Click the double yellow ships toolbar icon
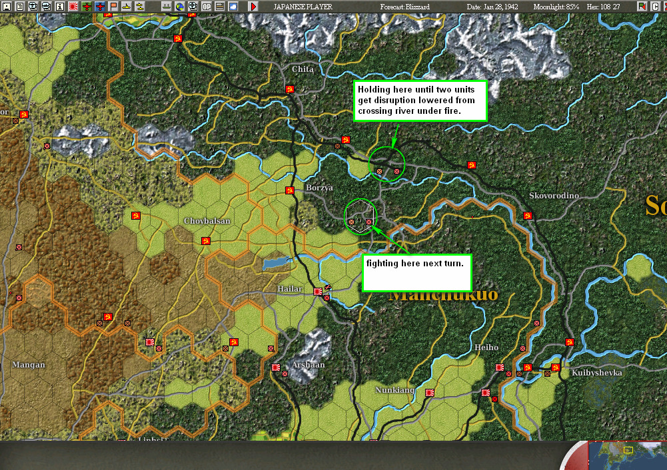 point(139,7)
